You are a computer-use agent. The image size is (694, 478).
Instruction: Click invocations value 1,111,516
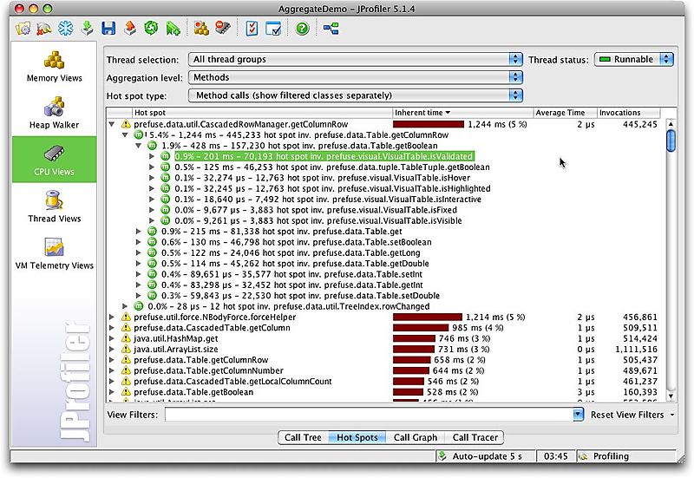click(636, 350)
